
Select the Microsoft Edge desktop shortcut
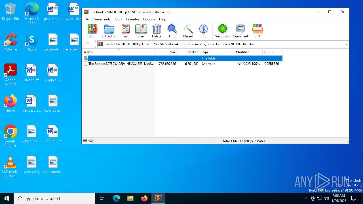coord(31,14)
